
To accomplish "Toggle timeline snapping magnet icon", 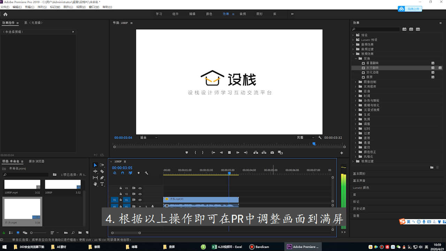I will (123, 173).
